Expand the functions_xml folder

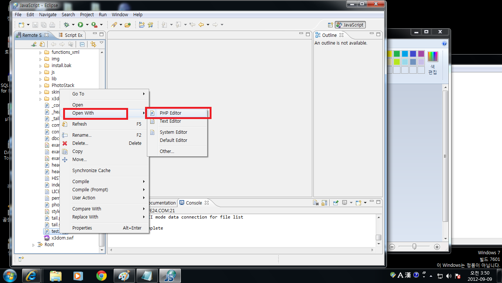click(x=41, y=52)
